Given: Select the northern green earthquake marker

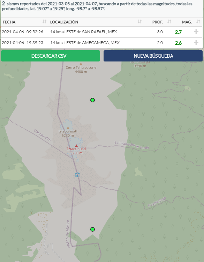Looking at the screenshot, I should (x=92, y=100).
